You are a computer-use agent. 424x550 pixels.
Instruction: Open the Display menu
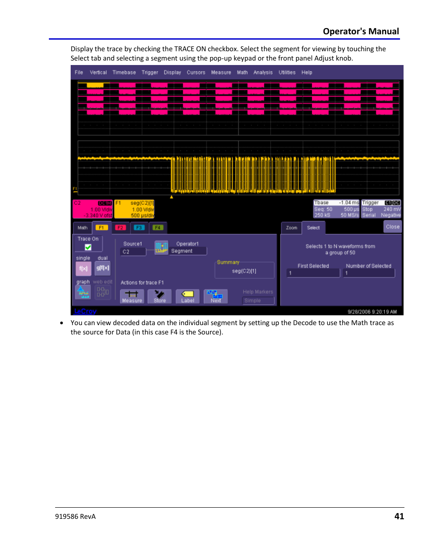[172, 73]
